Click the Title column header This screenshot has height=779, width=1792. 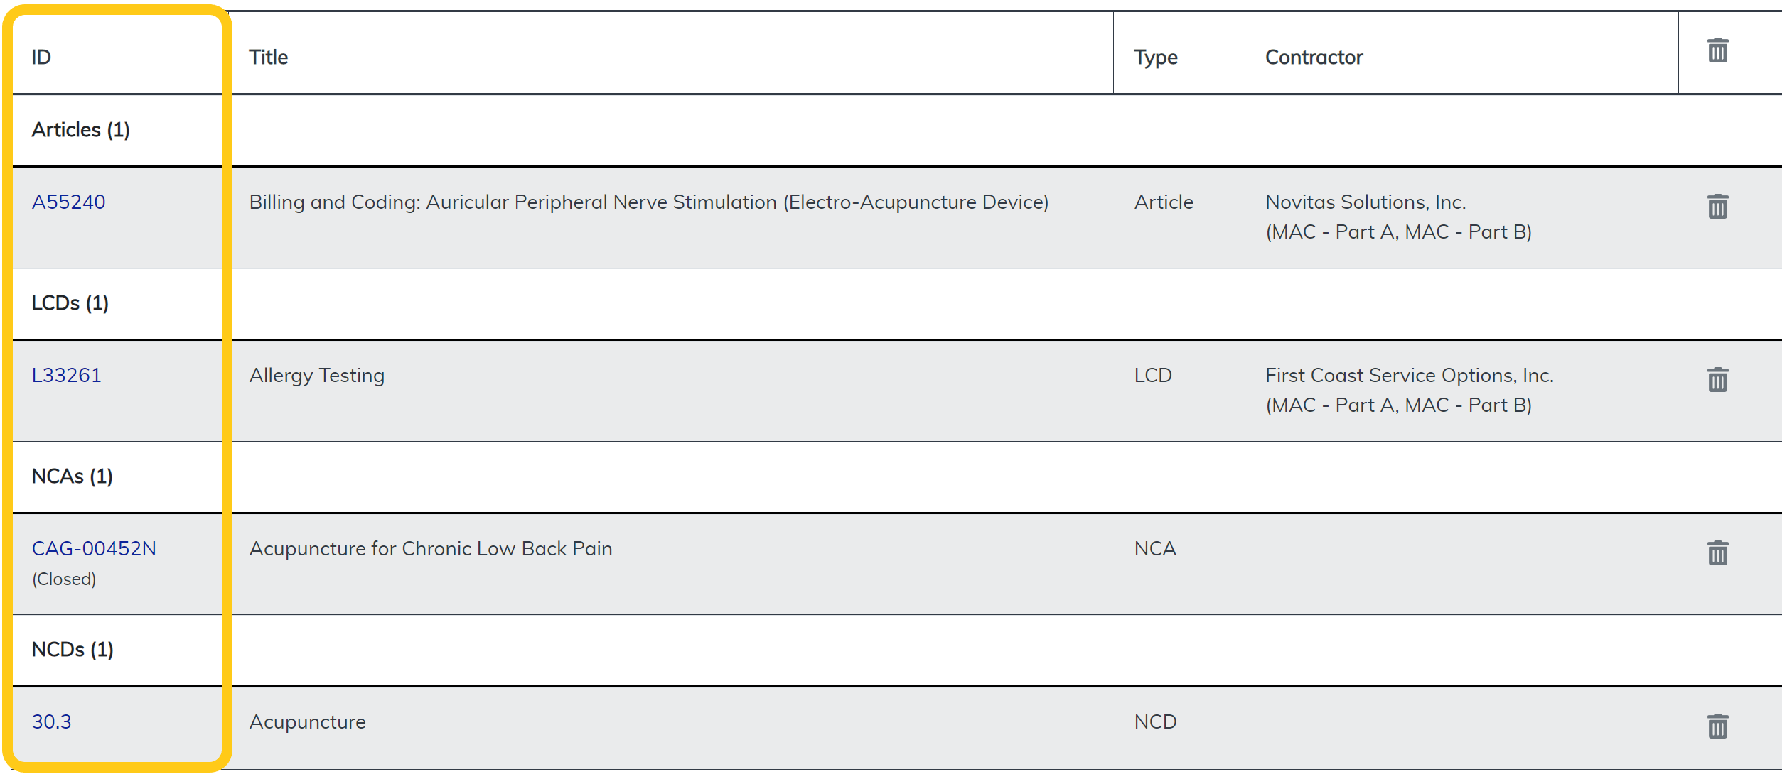point(268,58)
